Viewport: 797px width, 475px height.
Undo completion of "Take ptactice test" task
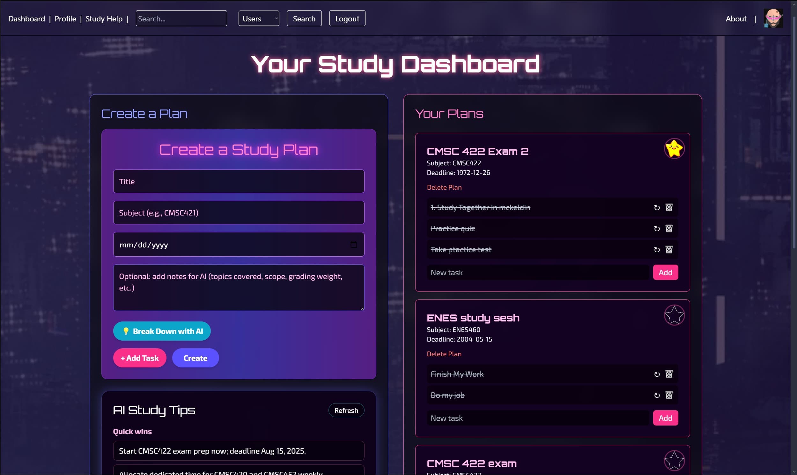coord(657,250)
